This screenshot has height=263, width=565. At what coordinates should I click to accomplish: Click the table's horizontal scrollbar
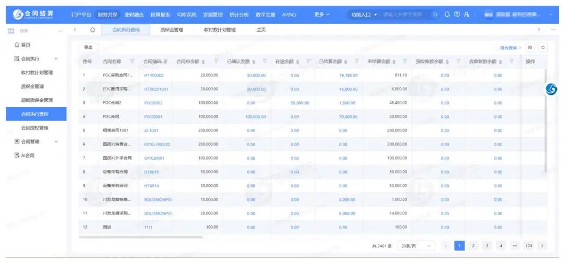(141, 237)
